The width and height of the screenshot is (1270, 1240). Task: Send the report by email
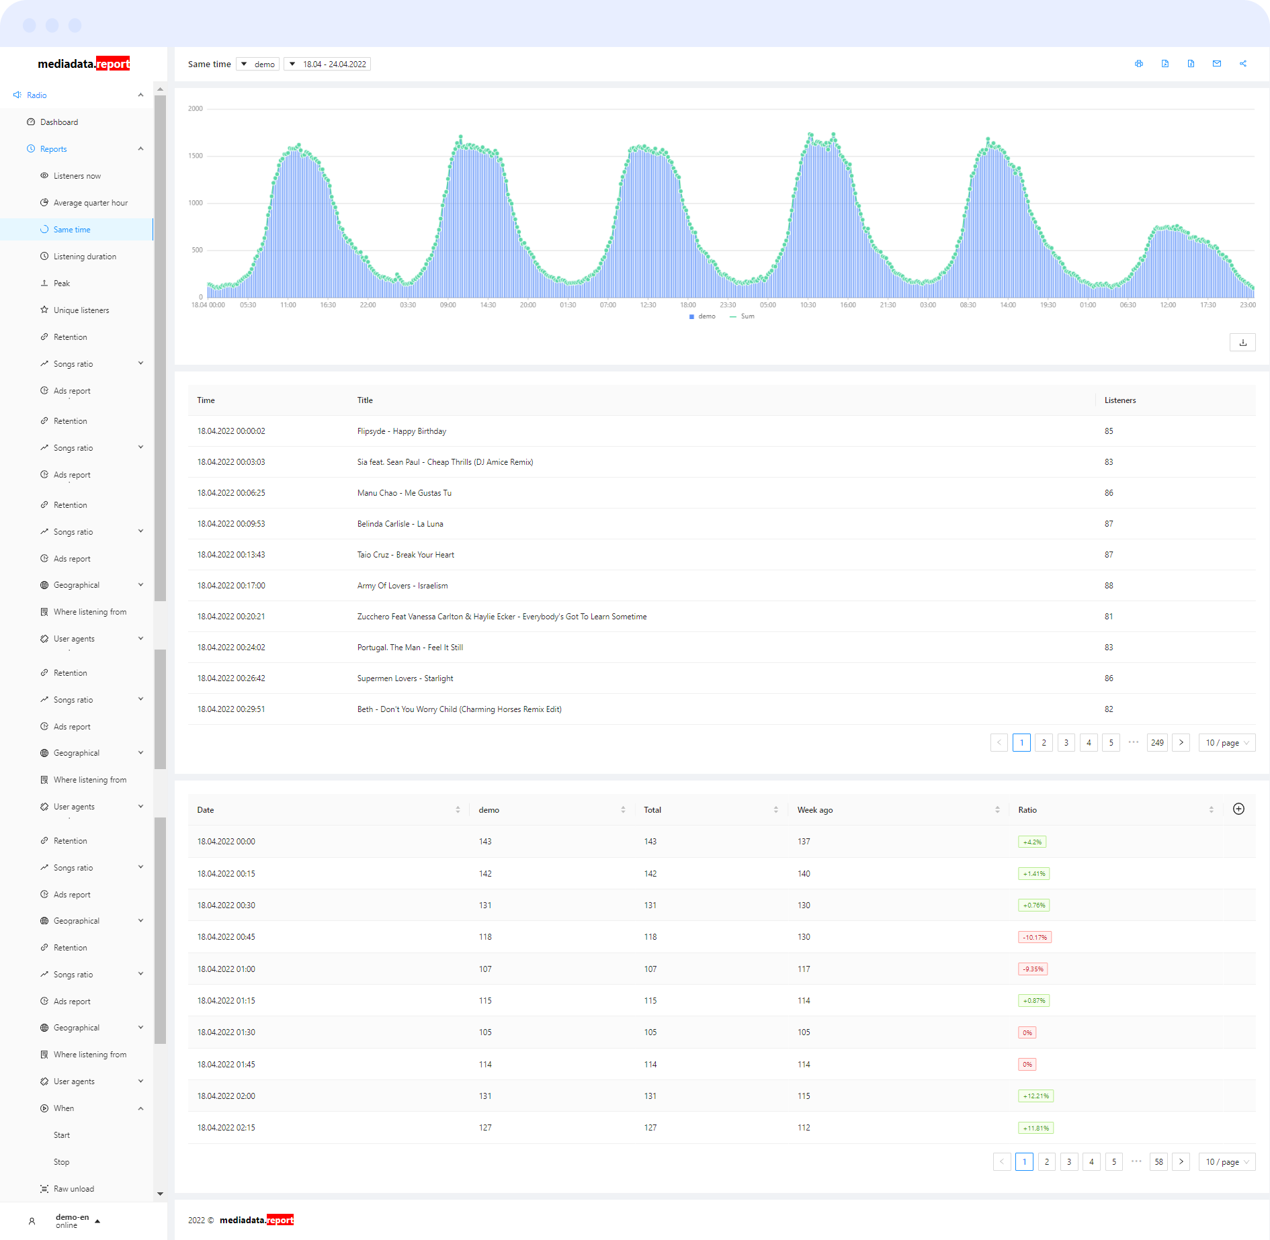click(x=1217, y=64)
